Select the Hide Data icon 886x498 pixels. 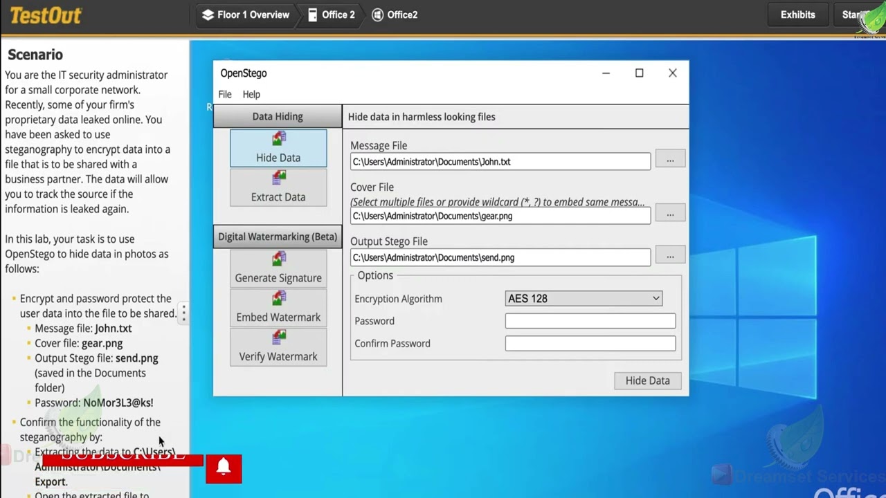[x=279, y=139]
